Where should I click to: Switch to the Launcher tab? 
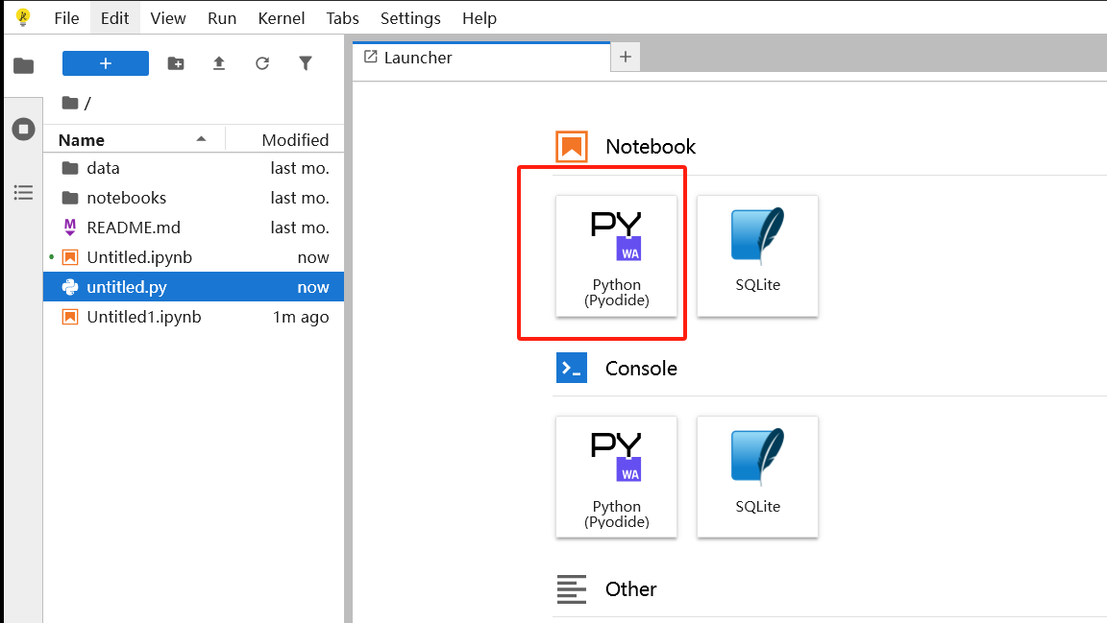(418, 58)
